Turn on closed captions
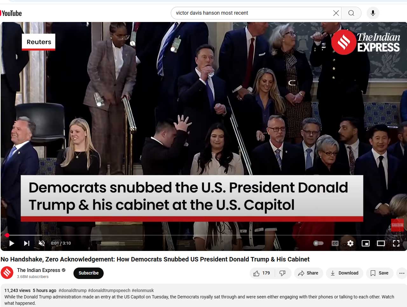Image resolution: width=407 pixels, height=307 pixels. (x=335, y=243)
